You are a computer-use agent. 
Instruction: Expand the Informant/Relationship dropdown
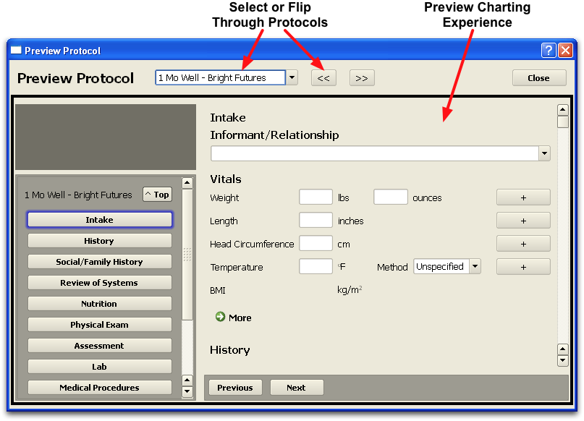click(x=544, y=153)
